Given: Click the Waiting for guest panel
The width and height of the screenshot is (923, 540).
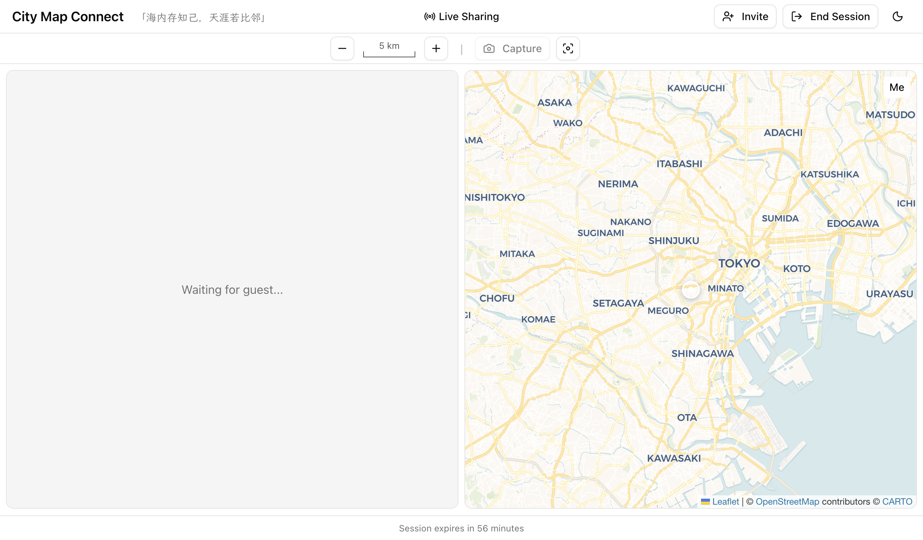Looking at the screenshot, I should (x=232, y=289).
